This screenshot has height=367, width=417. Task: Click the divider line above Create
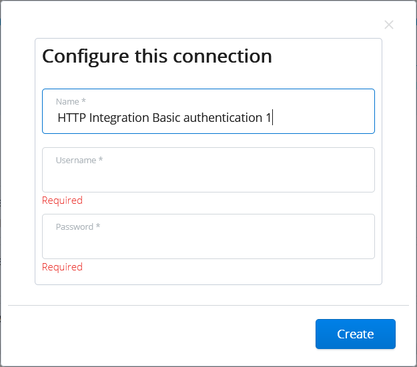pyautogui.click(x=208, y=305)
